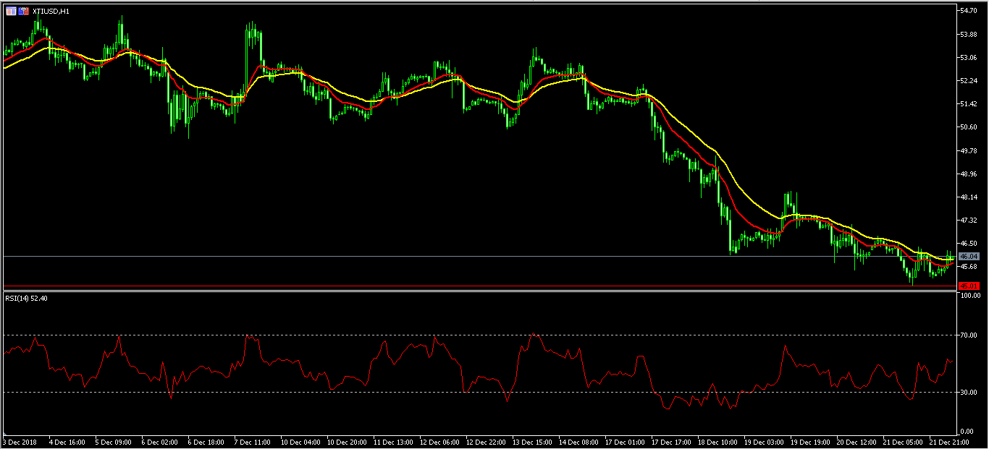The image size is (989, 449).
Task: Click the 14 Dec 08:00 time label
Action: [x=578, y=441]
